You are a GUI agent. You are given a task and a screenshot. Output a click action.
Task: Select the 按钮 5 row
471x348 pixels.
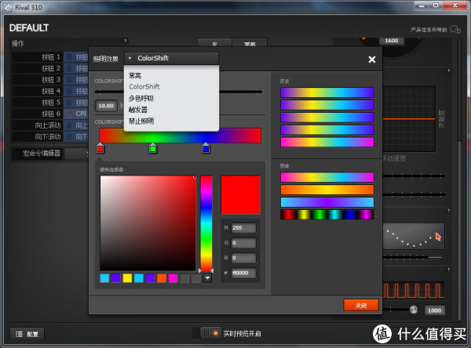tap(50, 103)
